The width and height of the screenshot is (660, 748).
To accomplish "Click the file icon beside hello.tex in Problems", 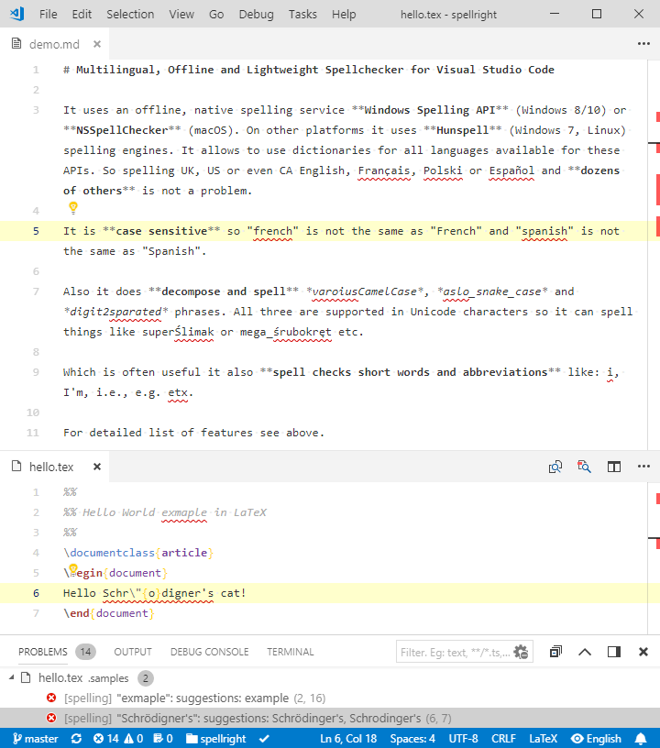I will click(x=26, y=677).
